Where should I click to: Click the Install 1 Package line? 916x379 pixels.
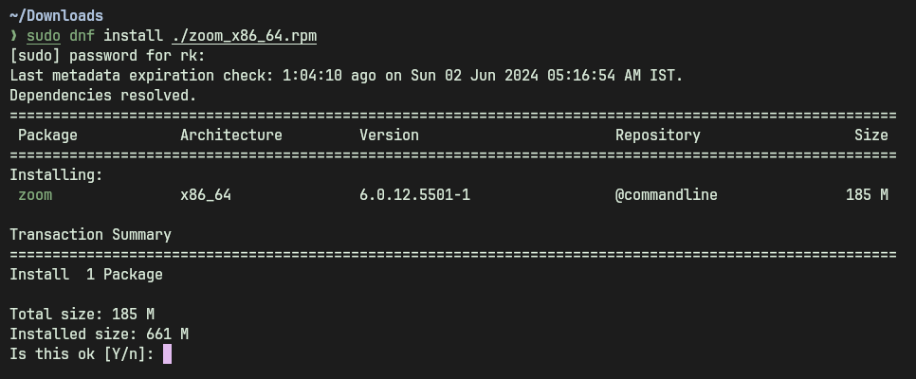pos(86,275)
